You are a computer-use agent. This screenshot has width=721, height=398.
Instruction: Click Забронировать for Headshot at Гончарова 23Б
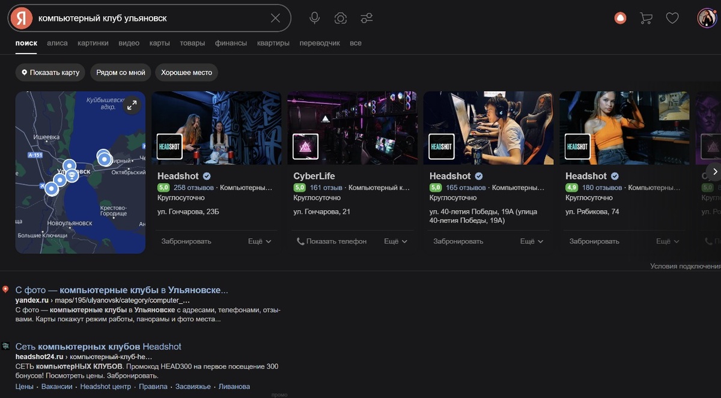coord(186,241)
